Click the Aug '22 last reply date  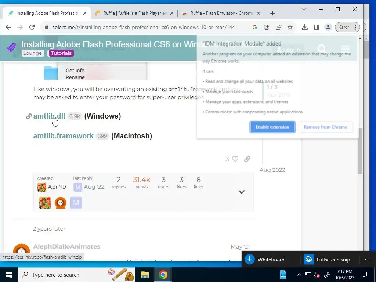coord(94,187)
